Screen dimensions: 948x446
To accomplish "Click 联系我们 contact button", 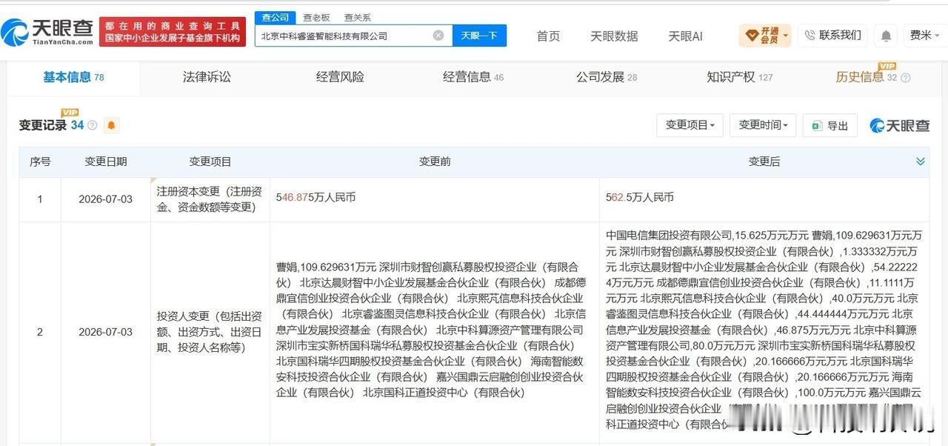I will [x=832, y=35].
